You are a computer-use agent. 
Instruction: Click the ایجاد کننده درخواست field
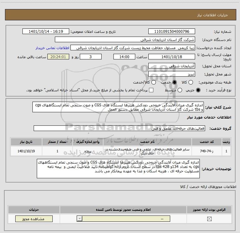click(x=133, y=48)
